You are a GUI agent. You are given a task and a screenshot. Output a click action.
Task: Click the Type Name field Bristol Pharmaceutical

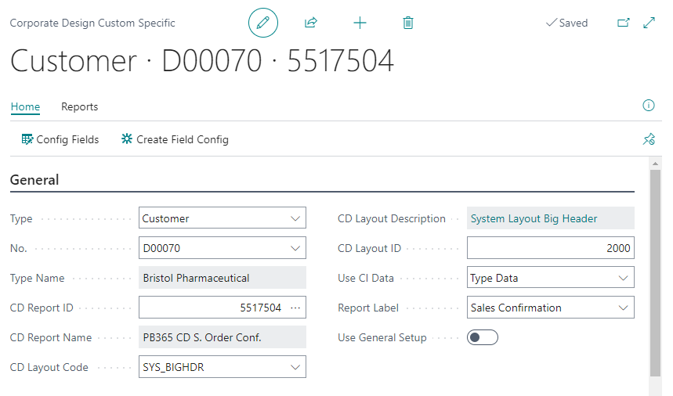[x=223, y=278]
